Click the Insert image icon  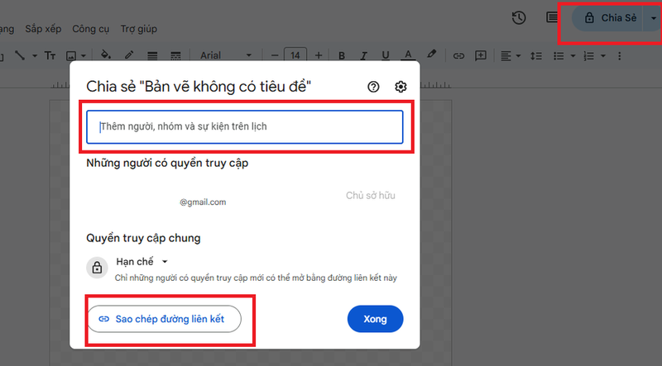click(x=71, y=55)
